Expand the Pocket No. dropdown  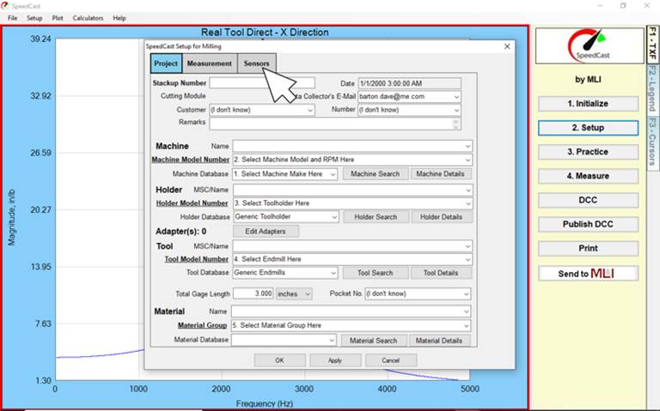click(x=467, y=293)
